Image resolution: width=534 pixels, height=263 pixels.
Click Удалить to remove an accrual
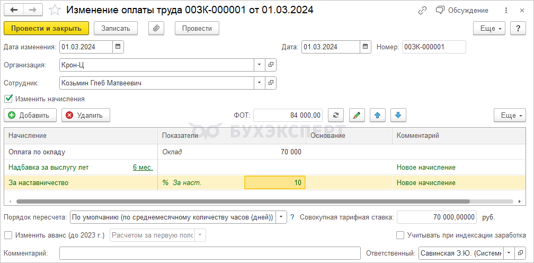(x=86, y=115)
